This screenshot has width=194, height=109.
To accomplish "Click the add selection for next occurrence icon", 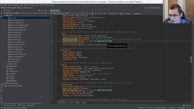I will click(96, 13).
